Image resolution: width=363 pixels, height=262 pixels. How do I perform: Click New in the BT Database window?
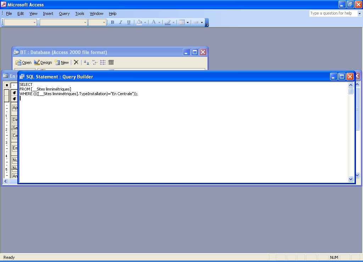[x=62, y=62]
